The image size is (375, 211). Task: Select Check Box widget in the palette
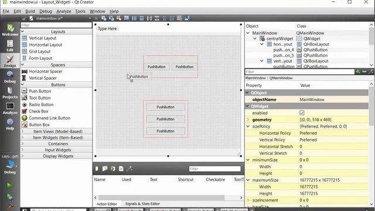point(39,111)
